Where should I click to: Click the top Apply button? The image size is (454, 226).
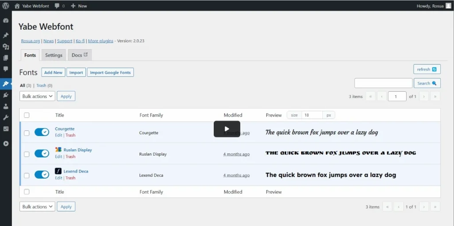coord(66,96)
